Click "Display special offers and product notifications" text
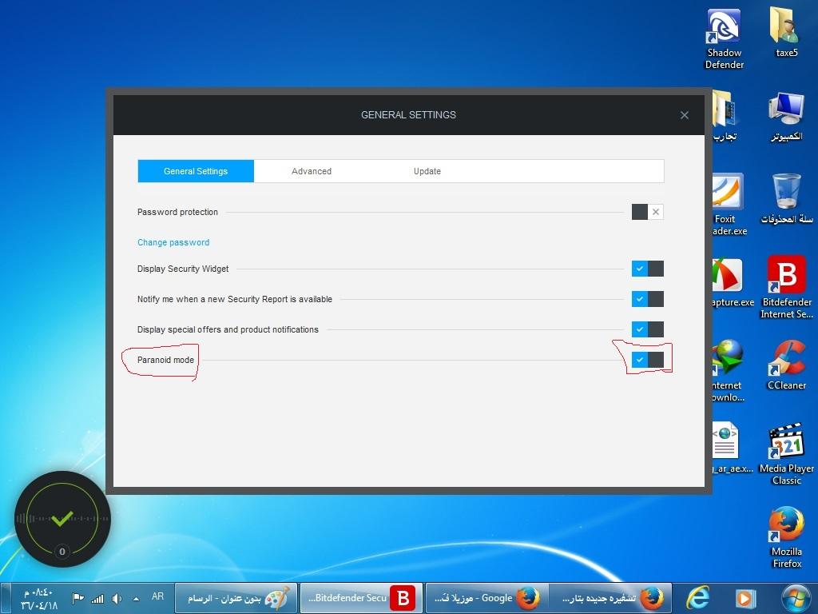 (x=228, y=329)
